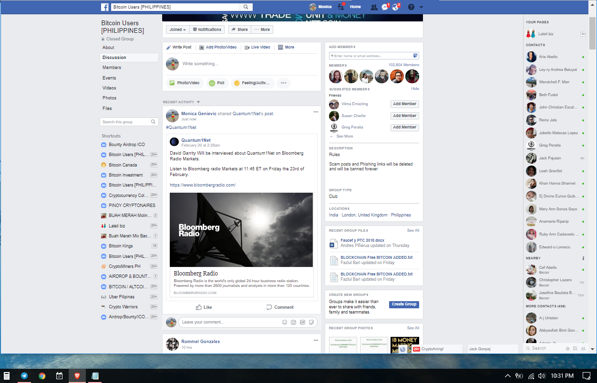Click the Comment button under the post
The image size is (597, 383).
pos(280,307)
